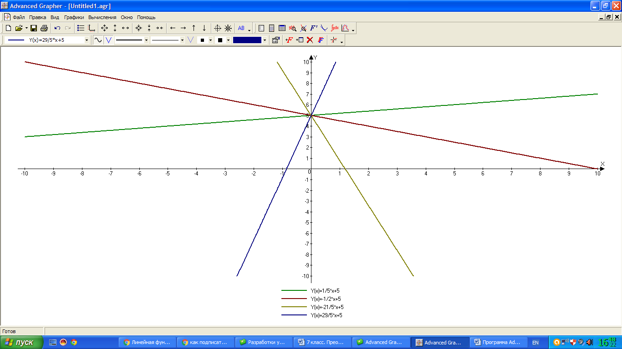Open the selected graph properties icon
This screenshot has height=349, width=622.
click(x=276, y=40)
